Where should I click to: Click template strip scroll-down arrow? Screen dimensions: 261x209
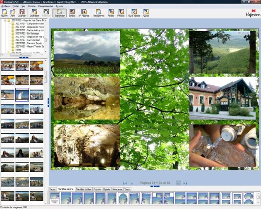pyautogui.click(x=258, y=203)
